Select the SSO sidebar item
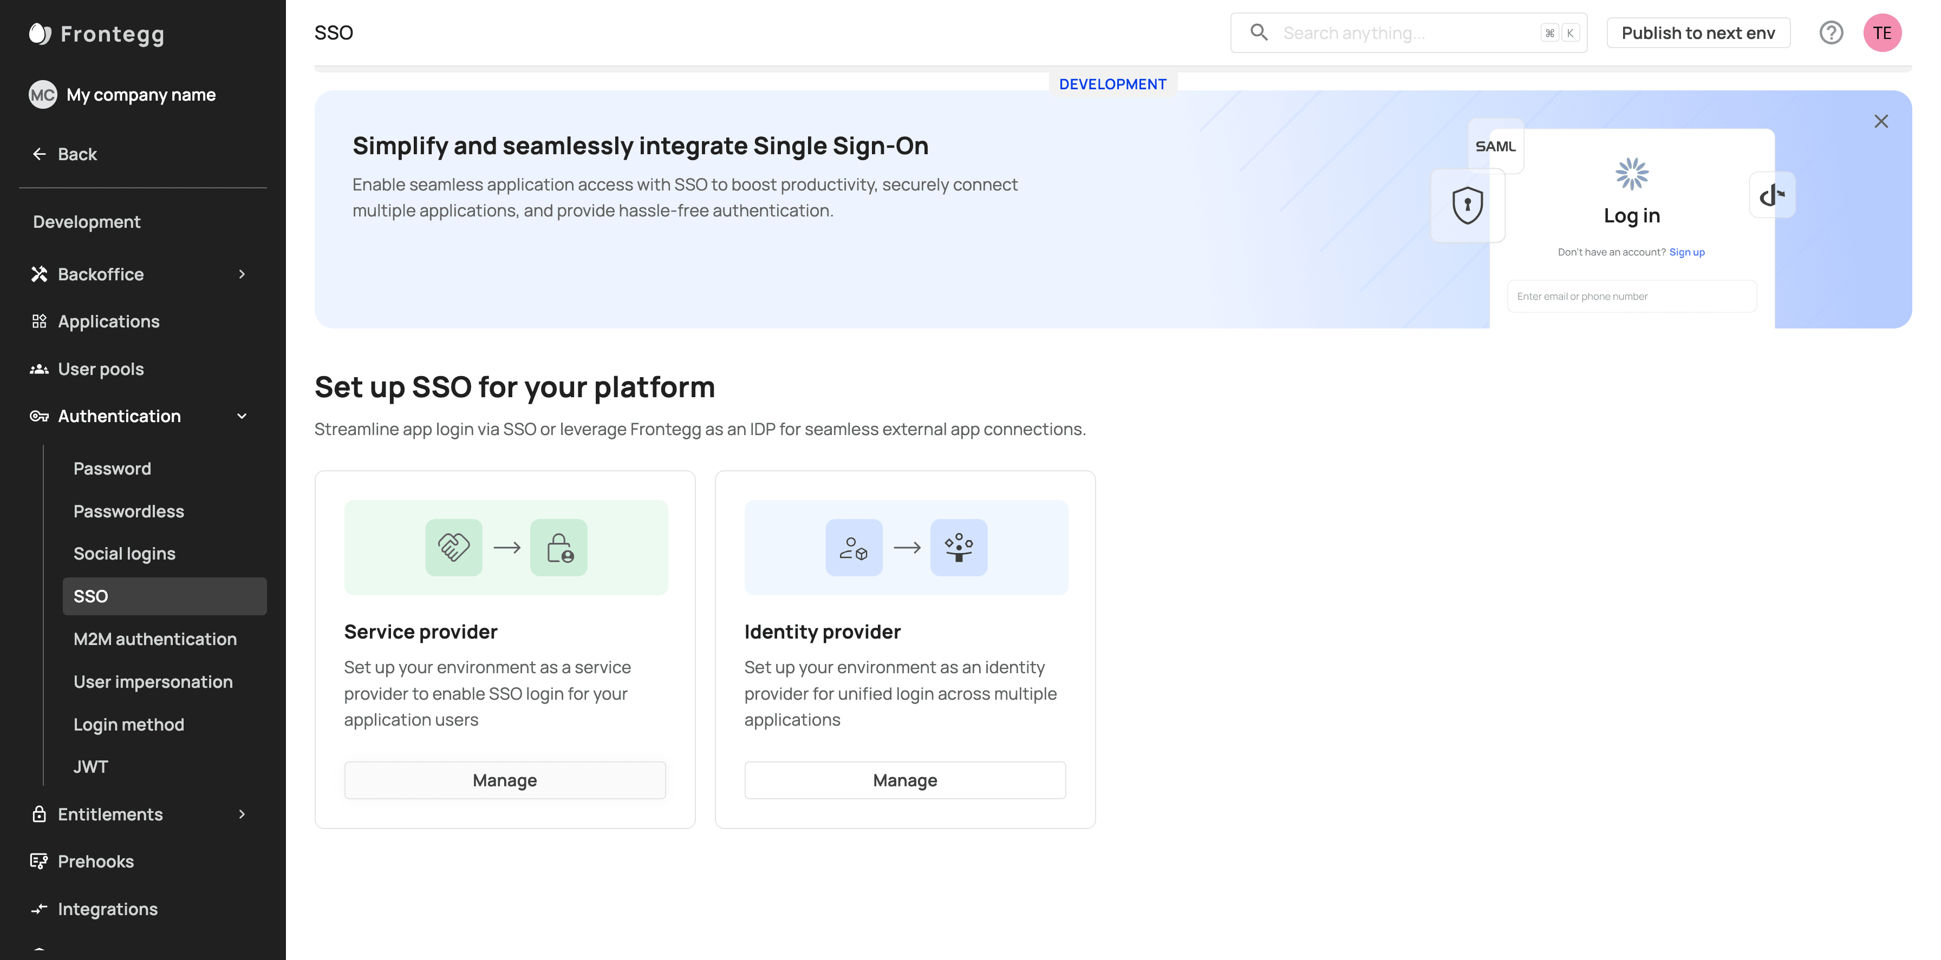Viewport: 1941px width, 960px height. tap(164, 596)
